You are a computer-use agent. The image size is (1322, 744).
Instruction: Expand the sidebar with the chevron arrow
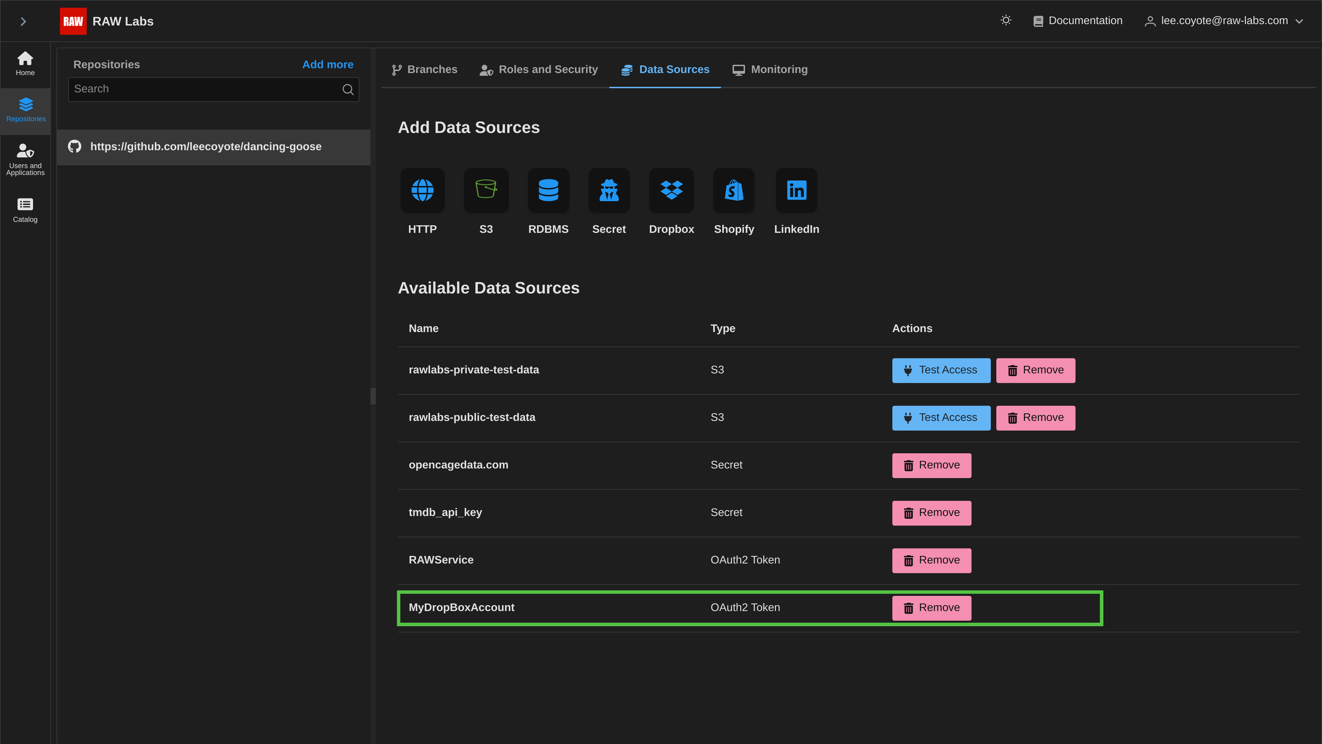pos(23,21)
